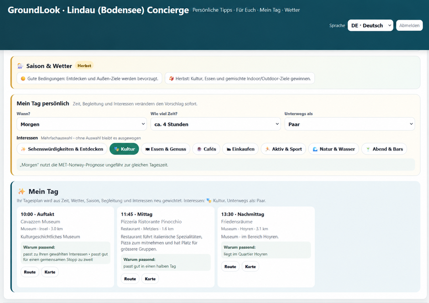Click the Herbst season badge

pos(84,65)
